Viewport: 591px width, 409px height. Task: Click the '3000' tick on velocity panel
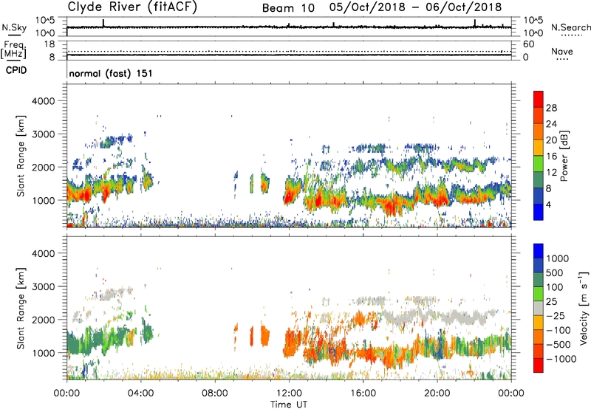coord(43,286)
